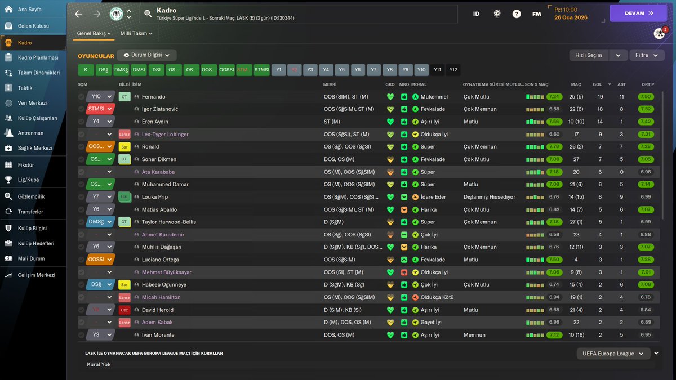Go back with the left arrow
The image size is (676, 380).
tap(78, 14)
